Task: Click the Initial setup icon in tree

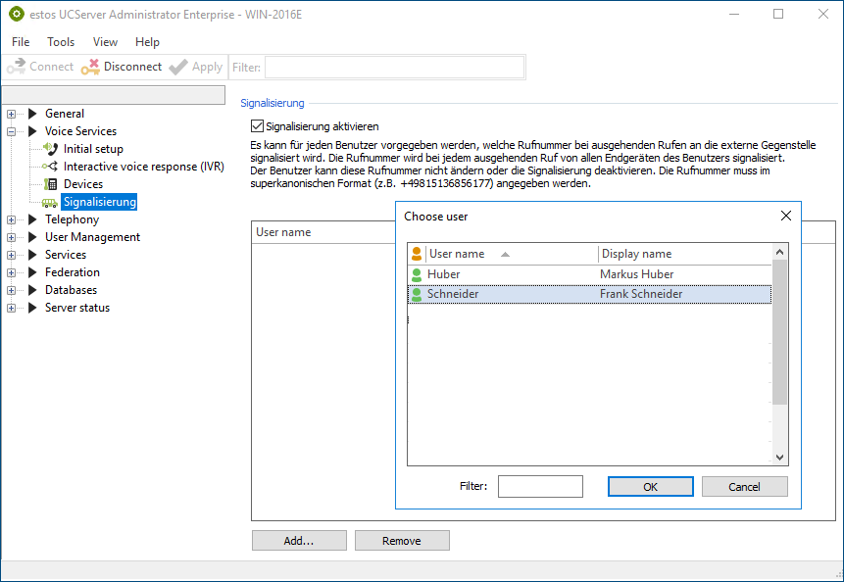Action: 51,149
